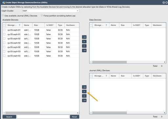Viewport: 168px width, 119px height.
Task: Select 10GB size cell of qs-55-ceph-91 sdd row
Action: [x=37, y=30]
